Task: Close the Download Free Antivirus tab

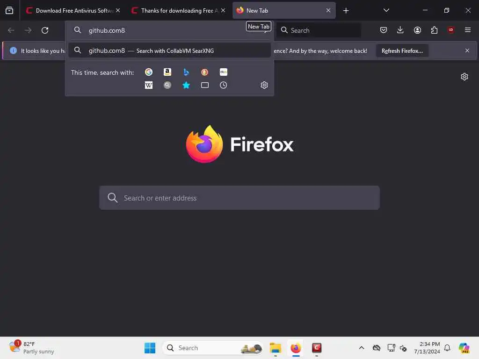Action: click(x=118, y=10)
